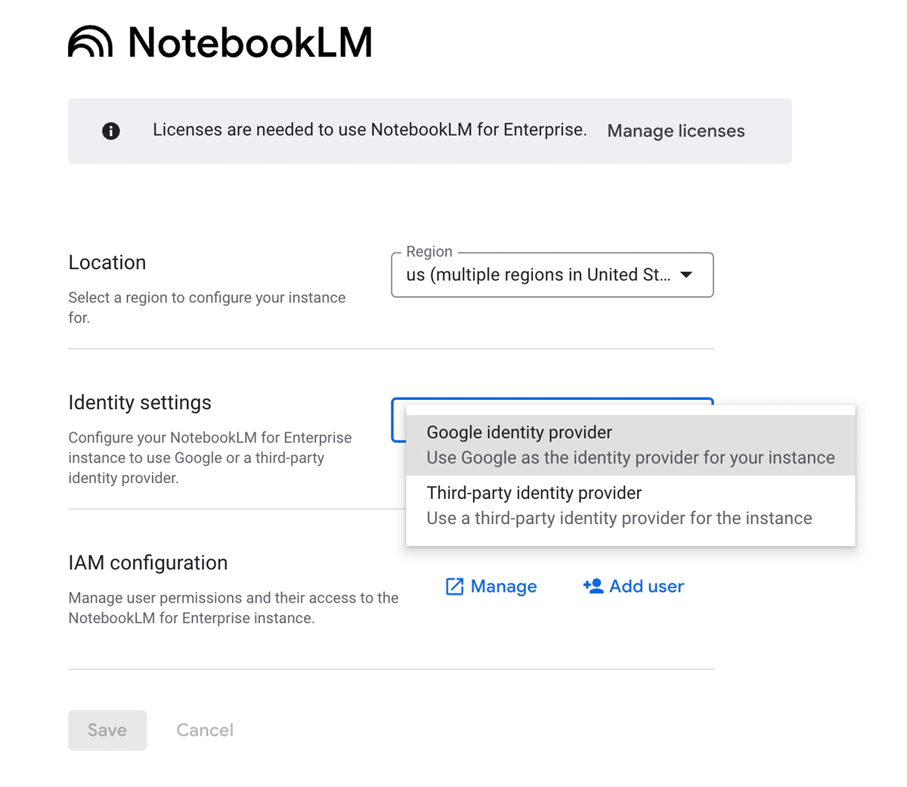Select the Manage icon under IAM configuration
The image size is (907, 787).
coord(453,586)
